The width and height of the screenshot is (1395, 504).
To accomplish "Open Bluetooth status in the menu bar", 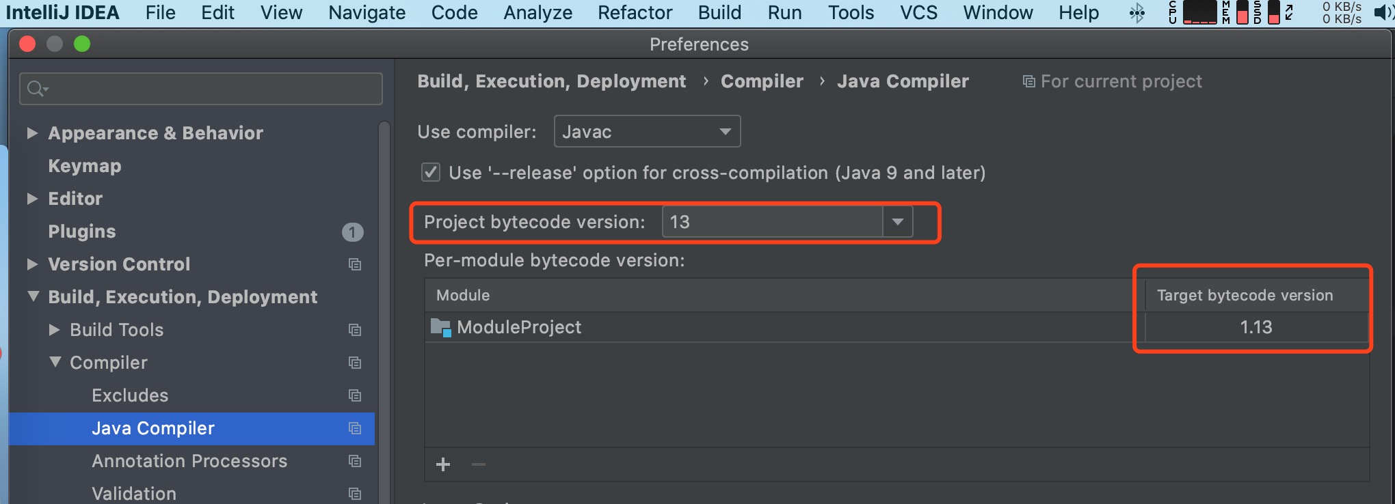I will (x=1137, y=13).
